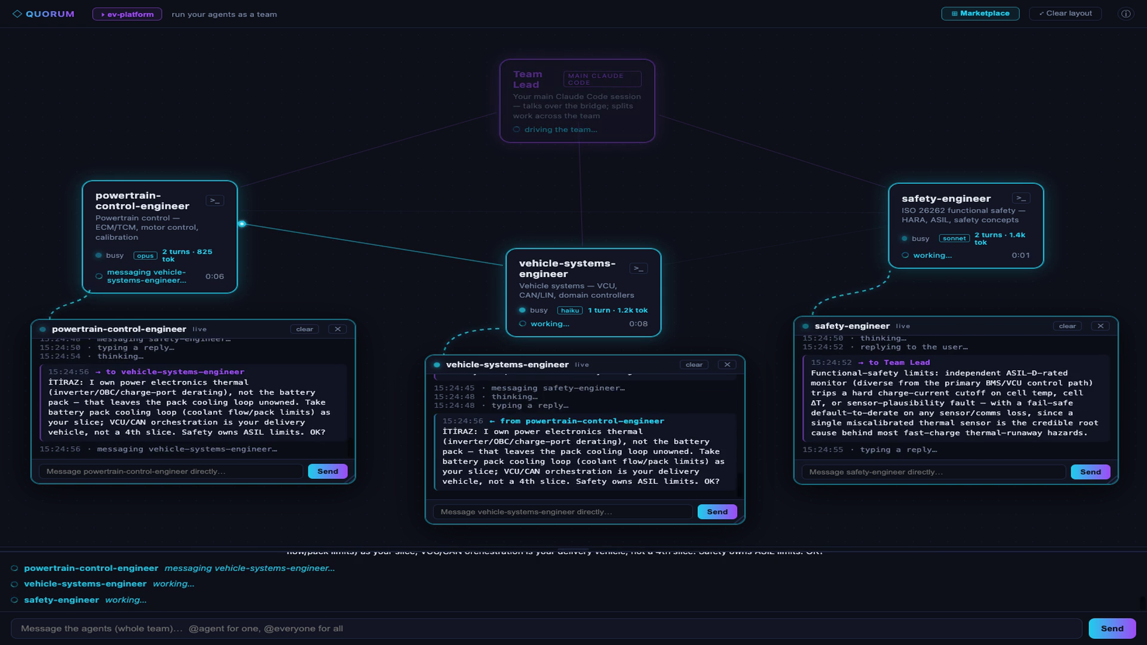Focus the whole team message input

[547, 628]
